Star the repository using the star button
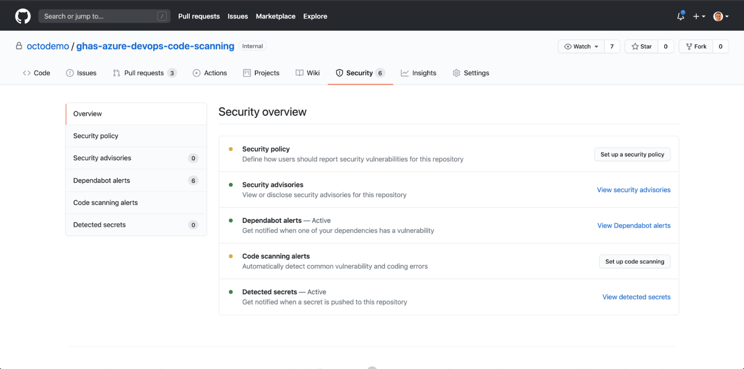This screenshot has width=744, height=369. point(641,46)
